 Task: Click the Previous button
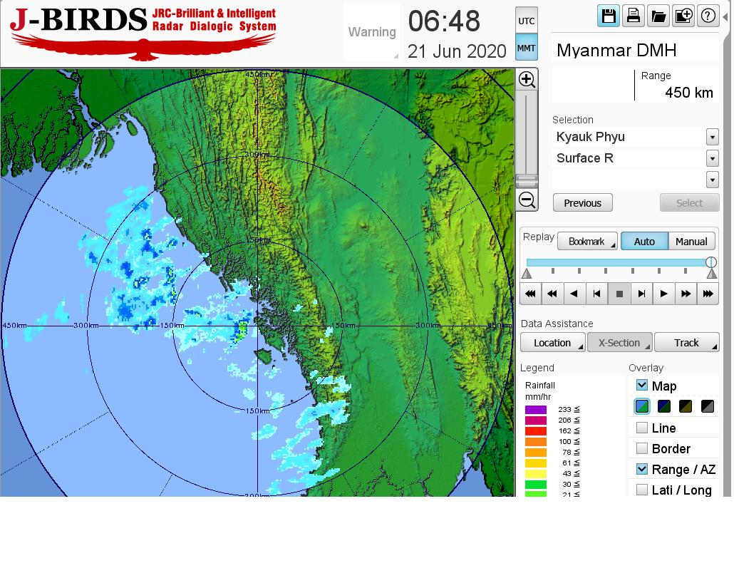pos(582,203)
